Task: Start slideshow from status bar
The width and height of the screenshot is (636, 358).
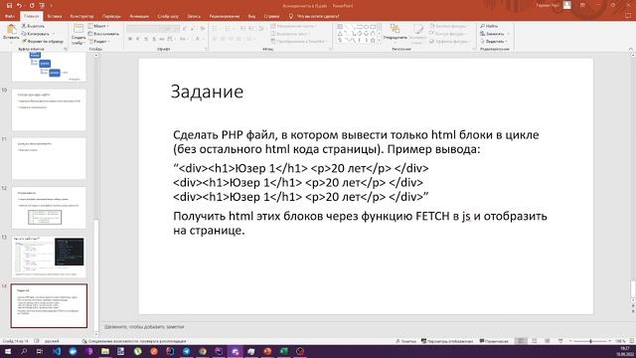Action: tap(560, 341)
